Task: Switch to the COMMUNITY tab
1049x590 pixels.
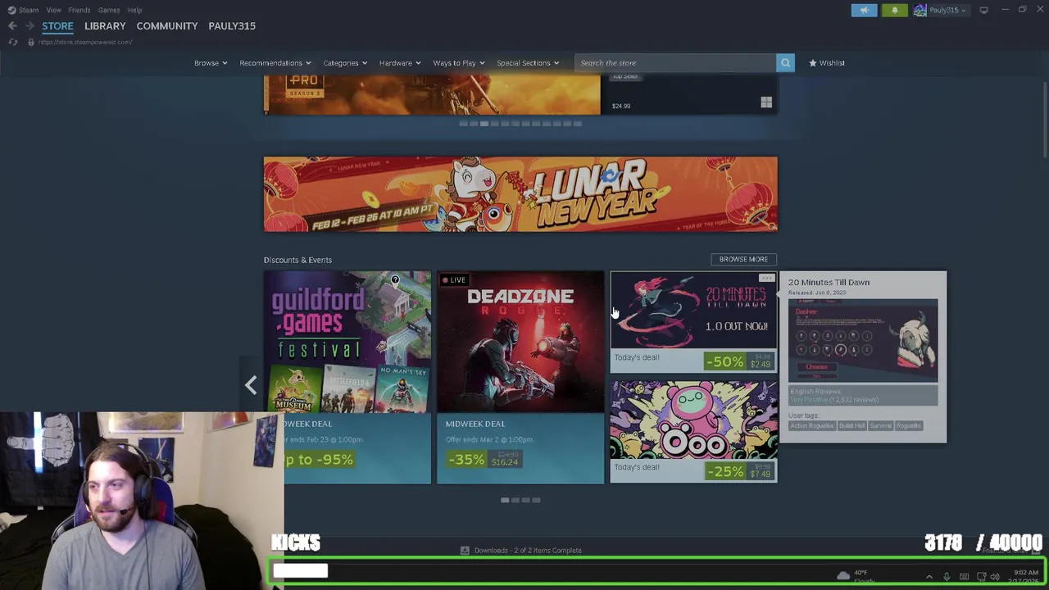Action: tap(167, 26)
